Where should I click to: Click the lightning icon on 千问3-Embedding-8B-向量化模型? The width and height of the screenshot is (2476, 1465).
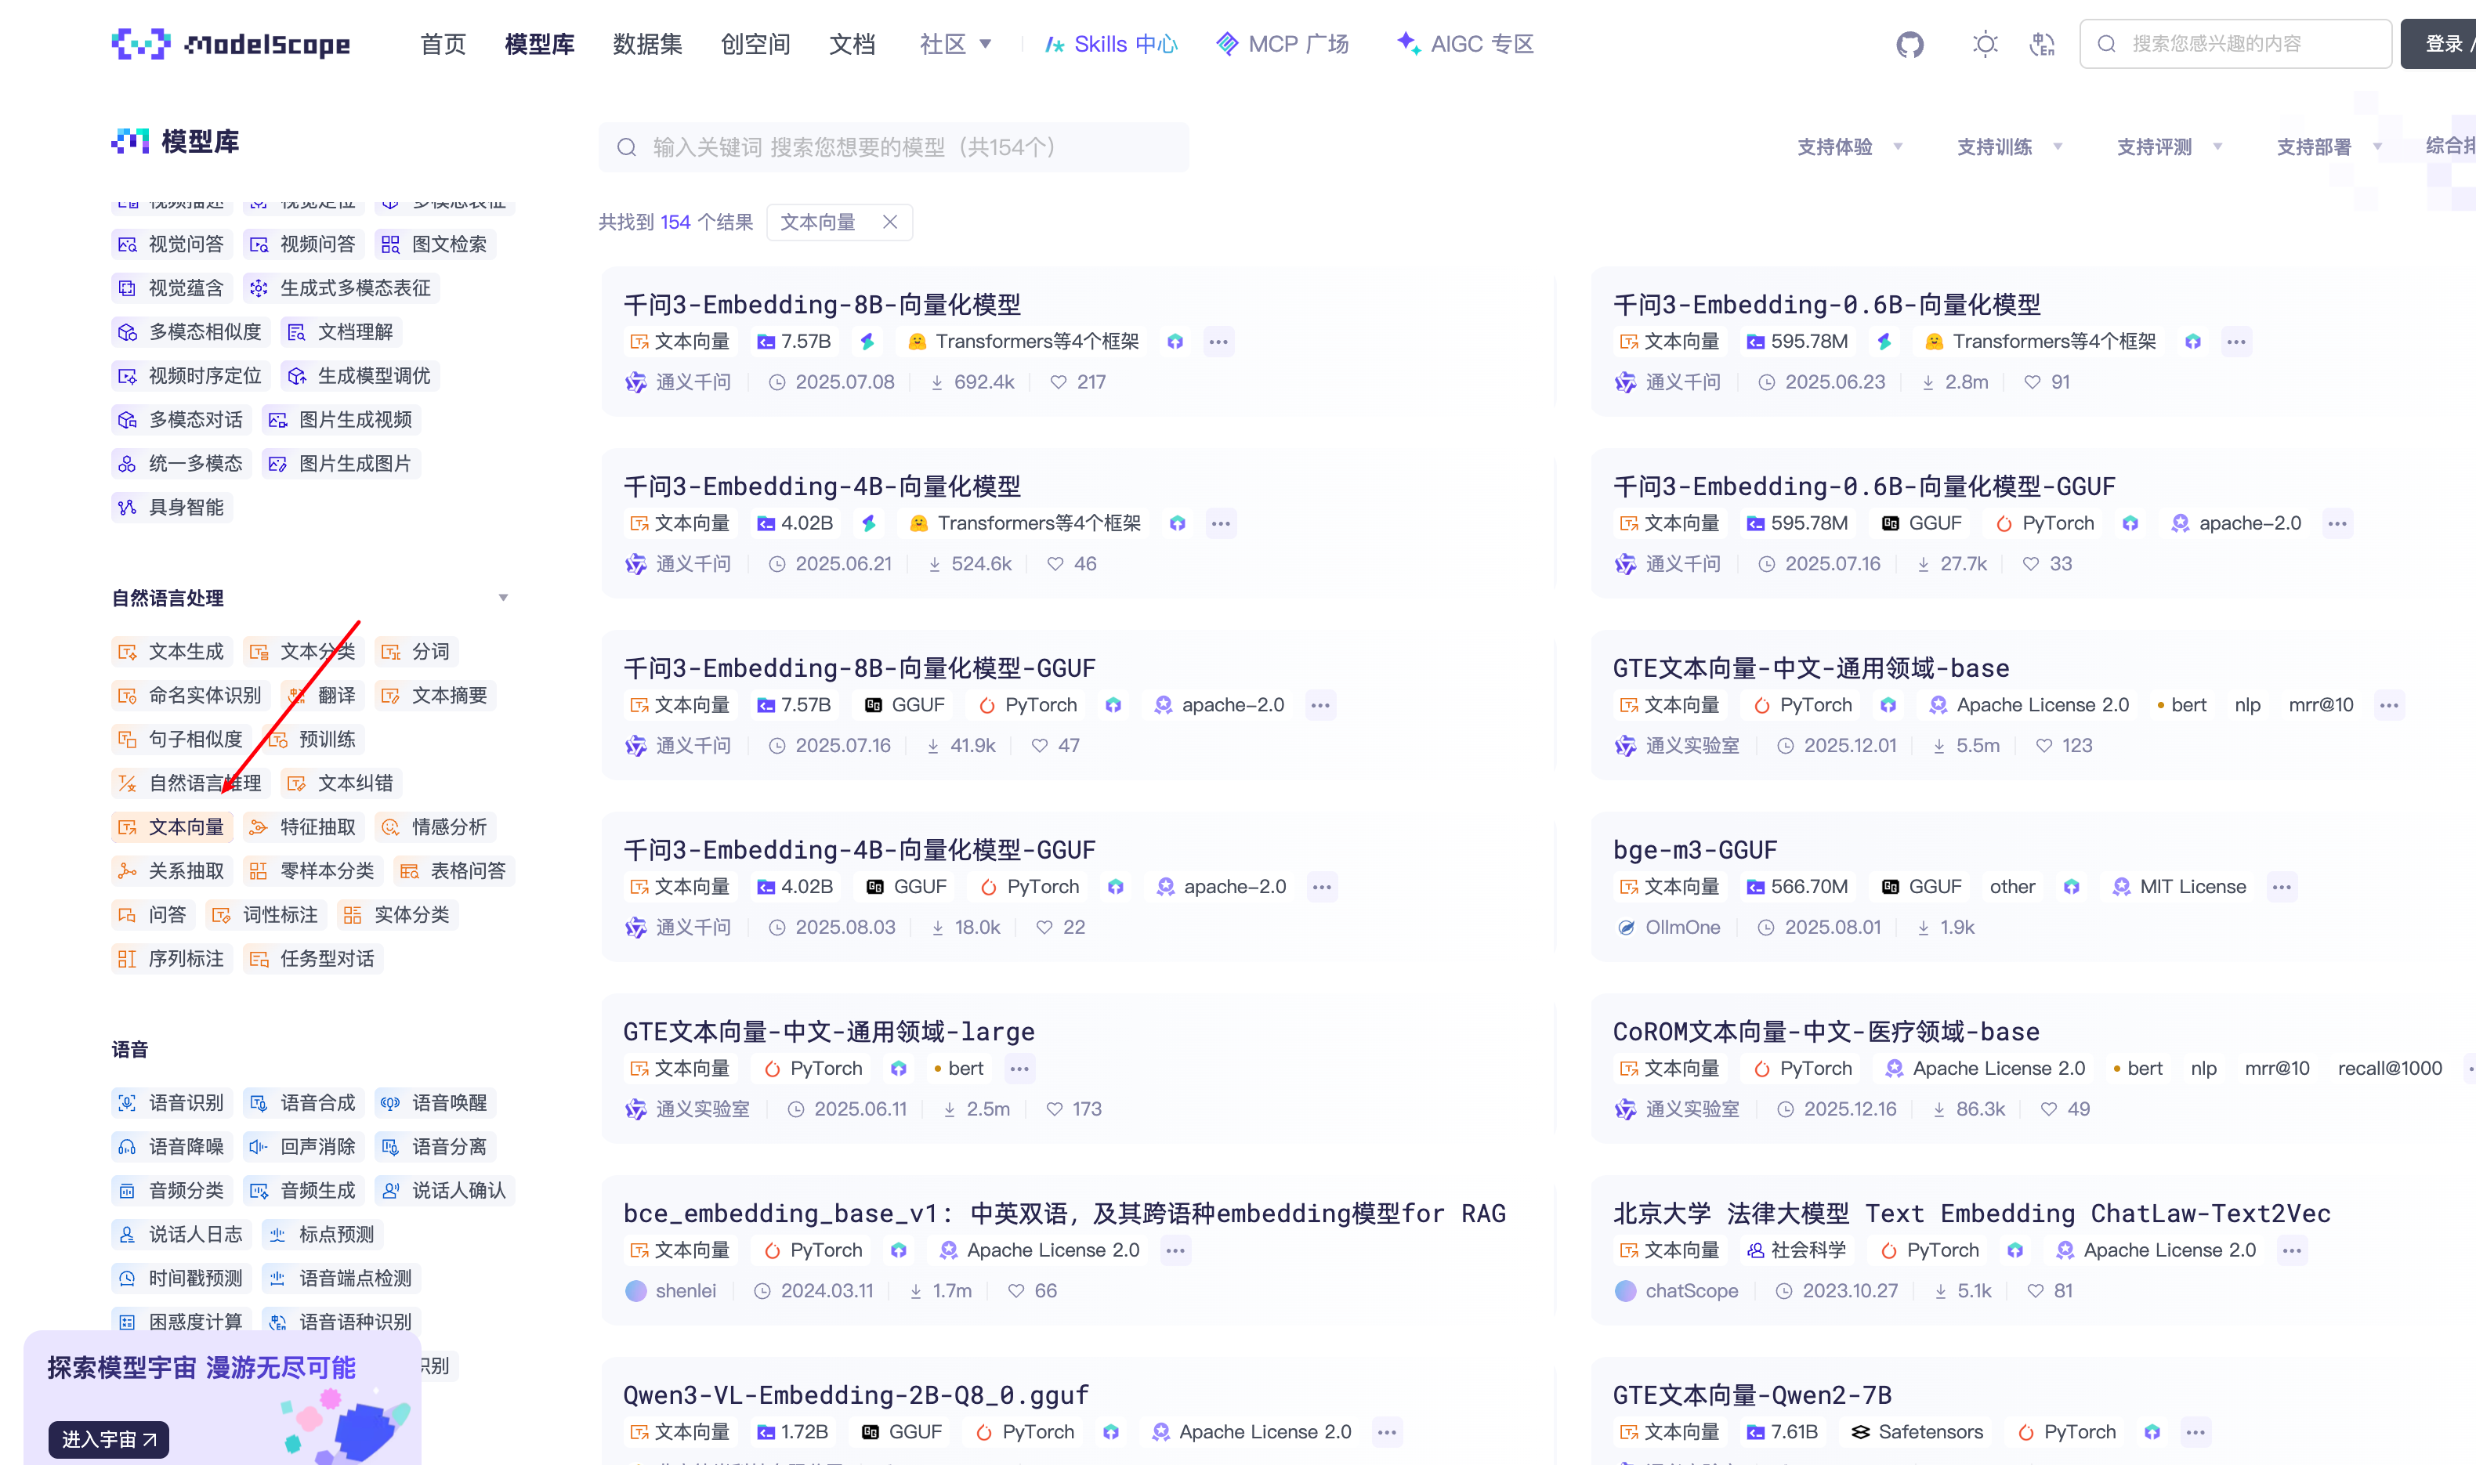[868, 342]
